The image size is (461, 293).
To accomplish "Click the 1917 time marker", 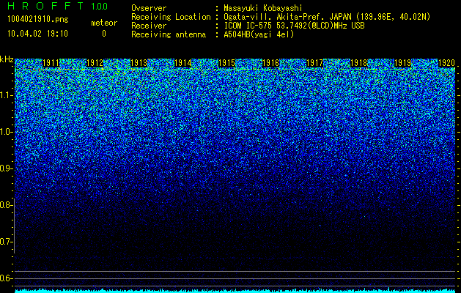I will (x=315, y=63).
